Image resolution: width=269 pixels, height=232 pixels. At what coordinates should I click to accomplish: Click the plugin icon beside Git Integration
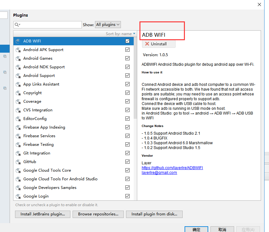tap(18, 153)
